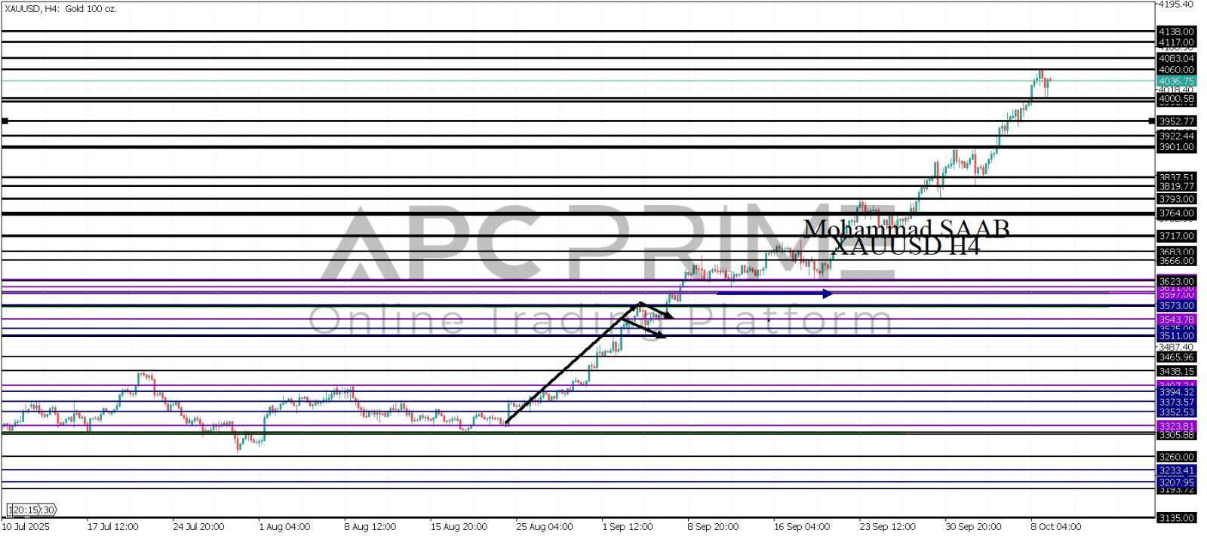Select the 3952.77 horizontal line's left handle

pos(5,121)
